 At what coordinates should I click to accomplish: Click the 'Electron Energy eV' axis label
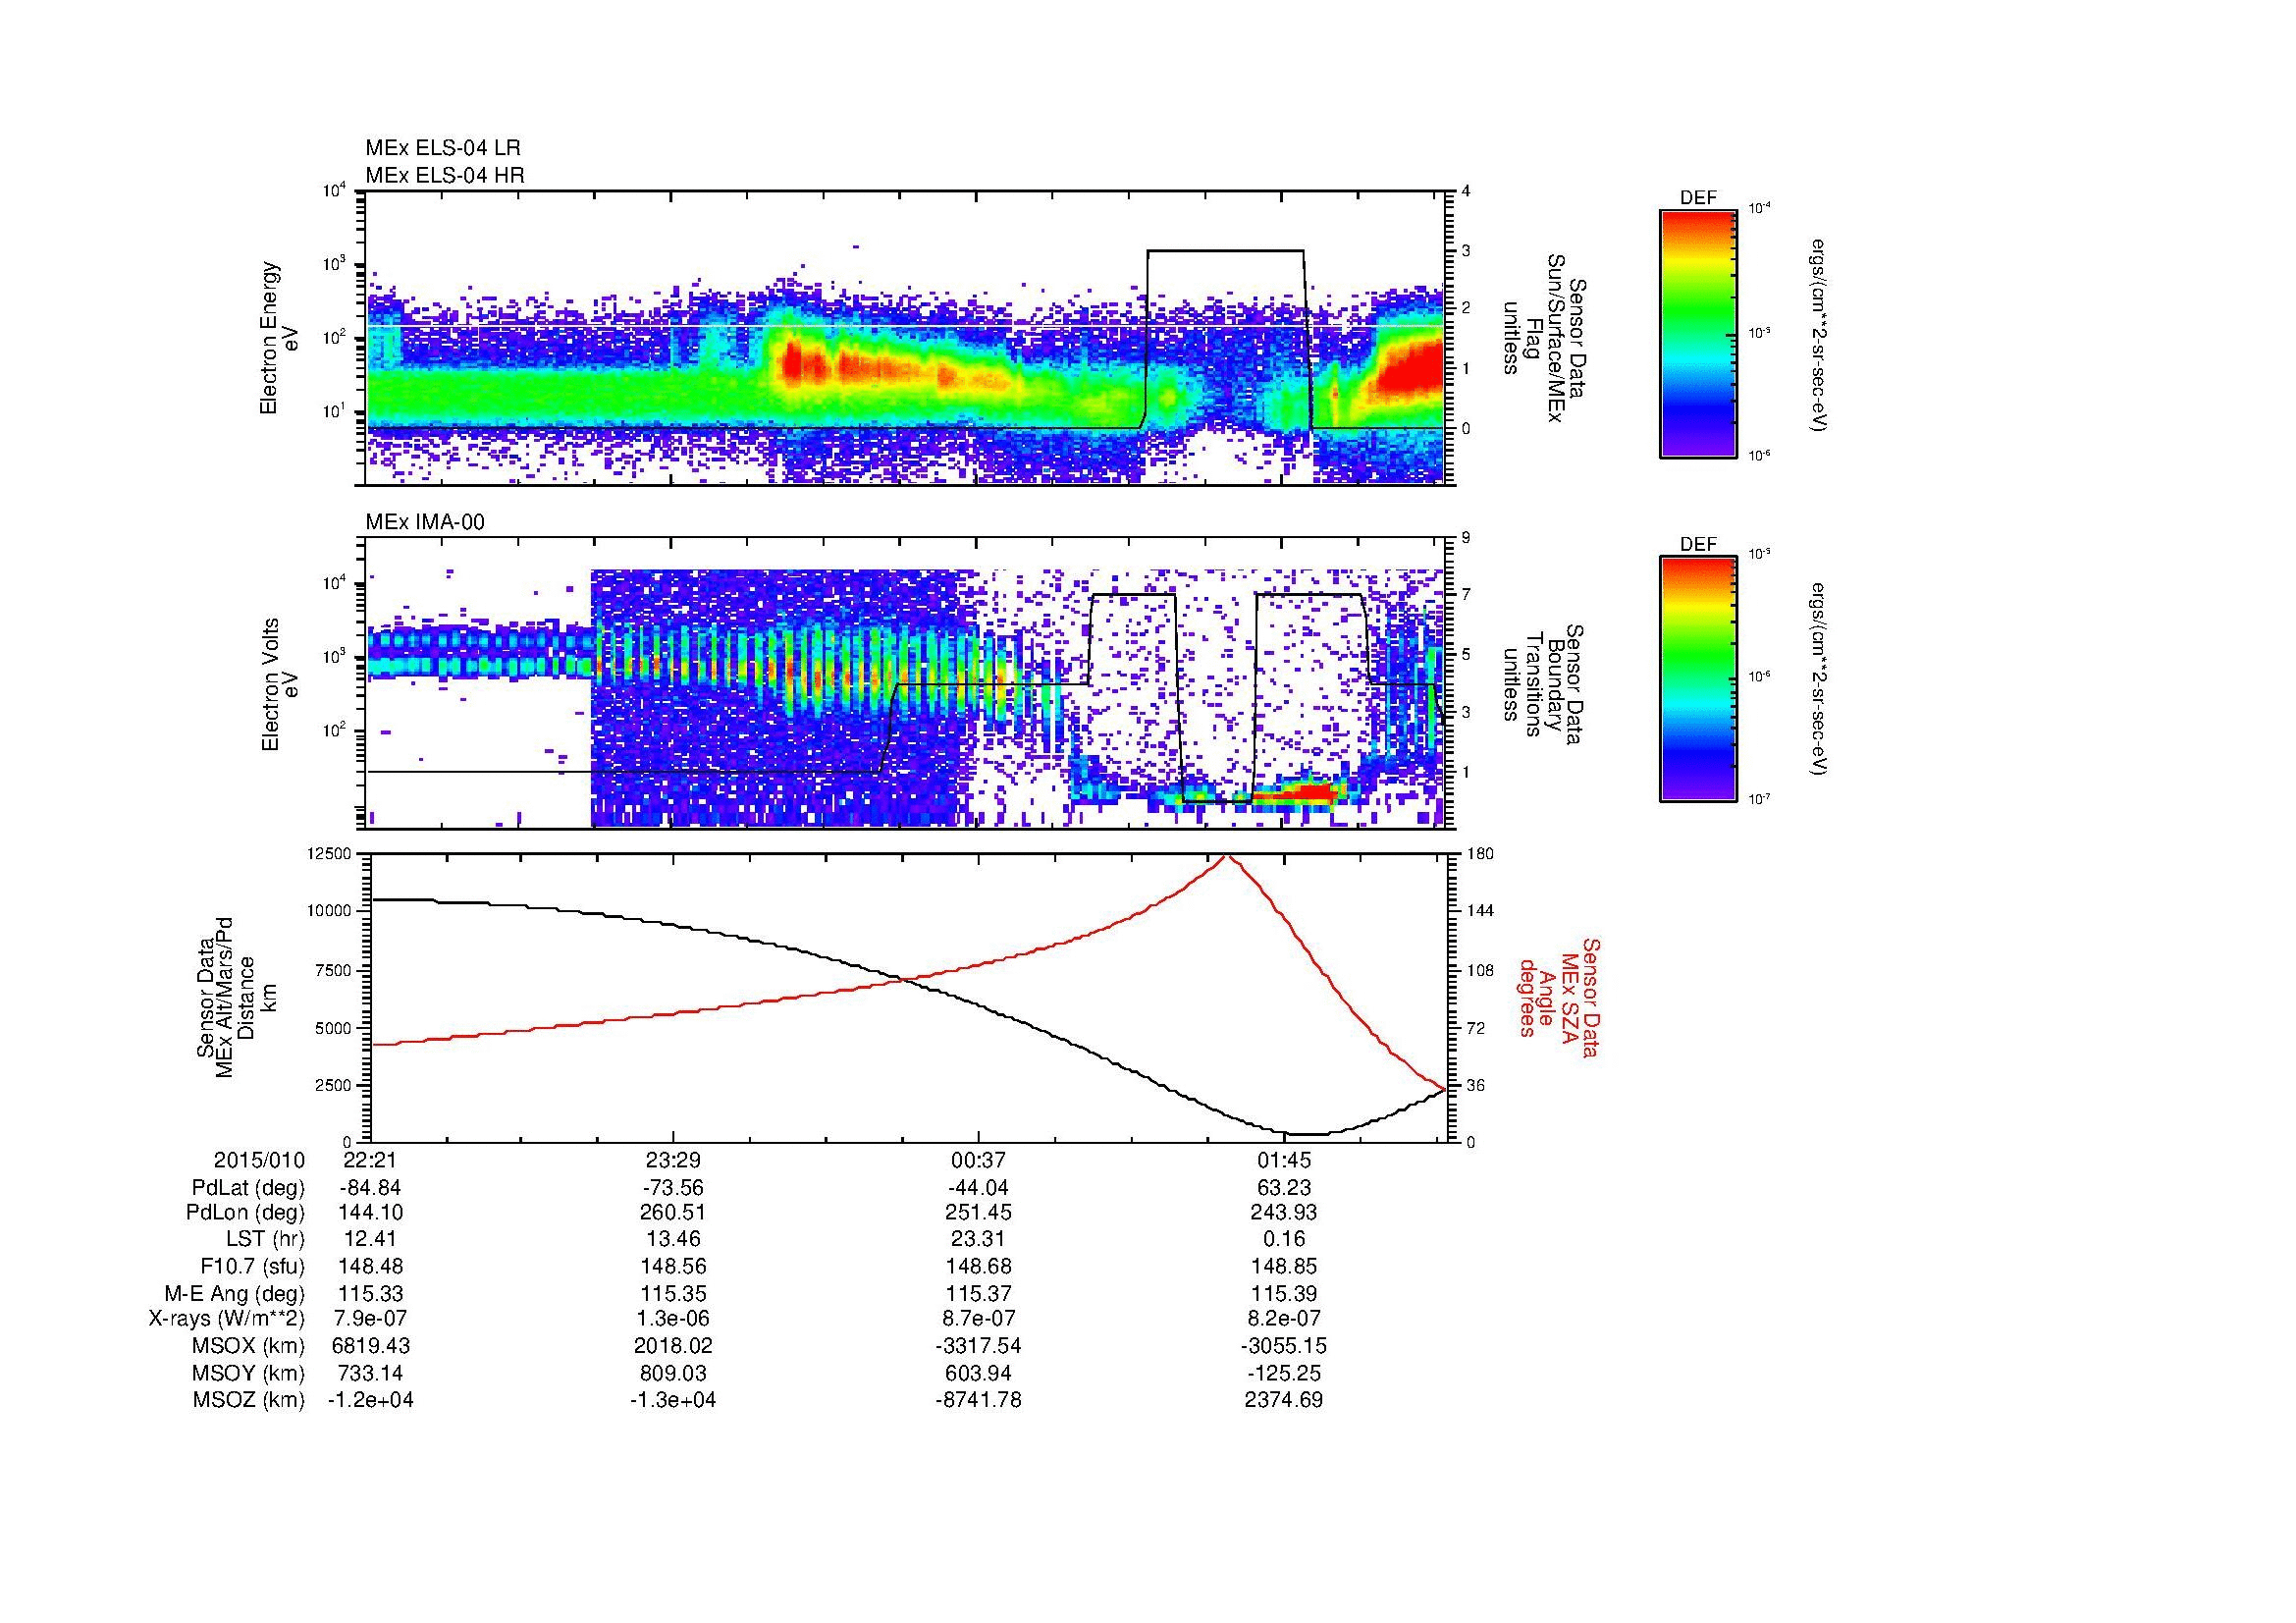(280, 338)
